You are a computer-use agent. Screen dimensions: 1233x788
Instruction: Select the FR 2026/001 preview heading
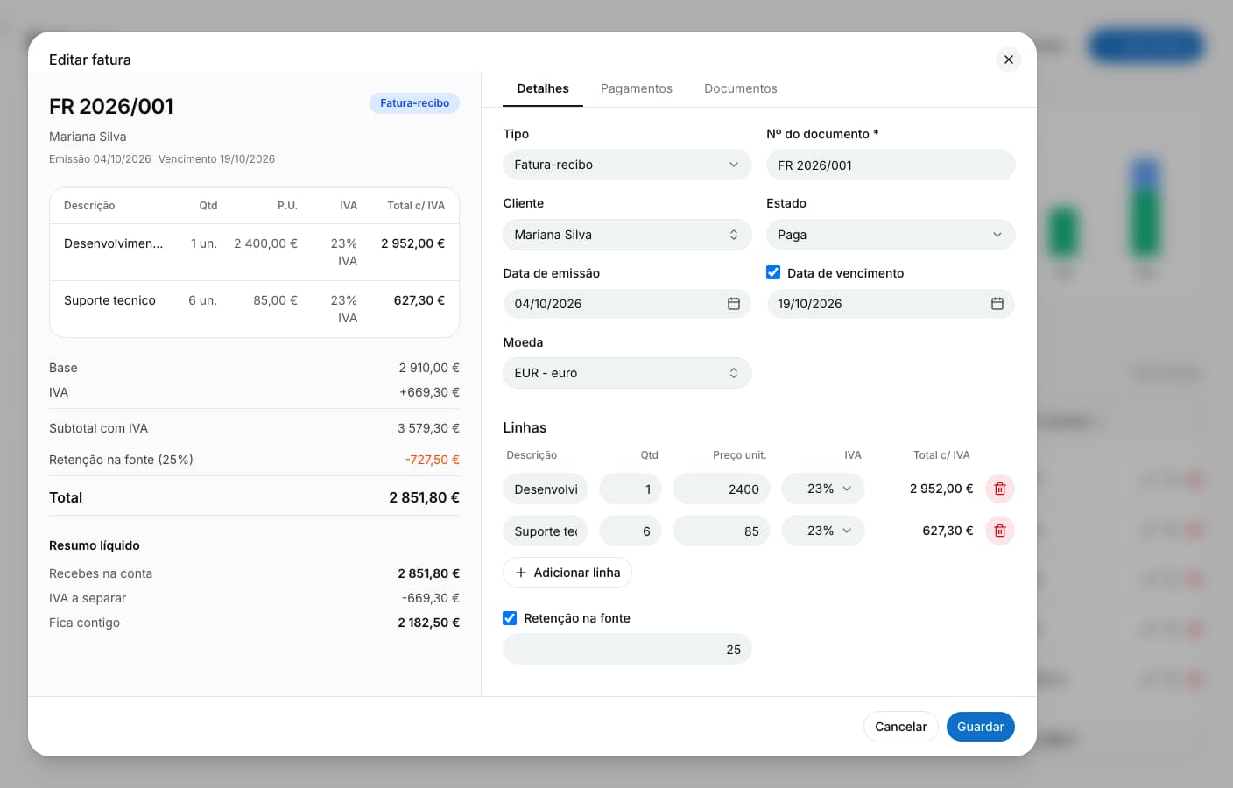tap(111, 106)
